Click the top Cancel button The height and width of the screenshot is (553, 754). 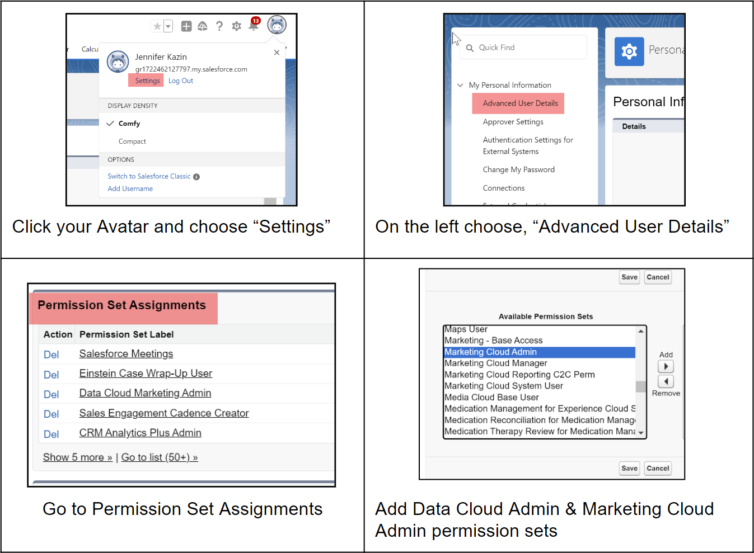click(658, 277)
